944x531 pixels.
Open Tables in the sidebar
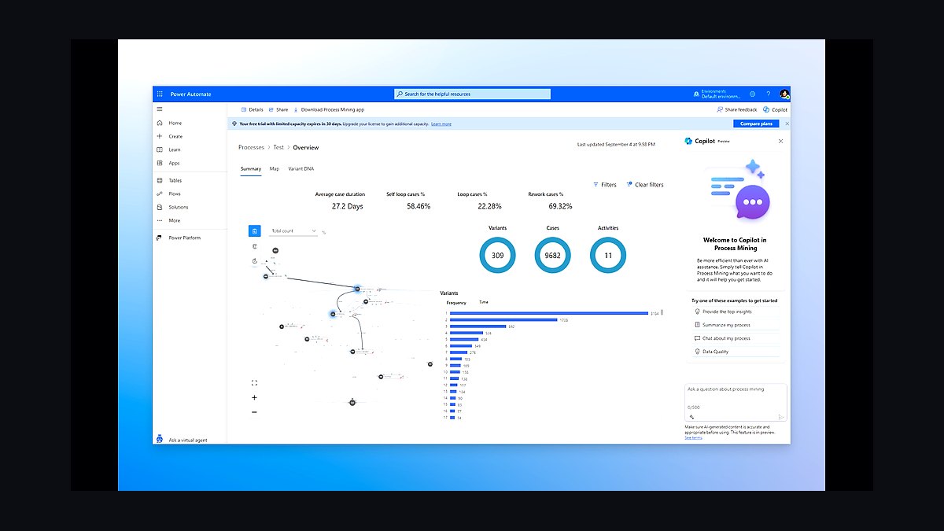175,180
